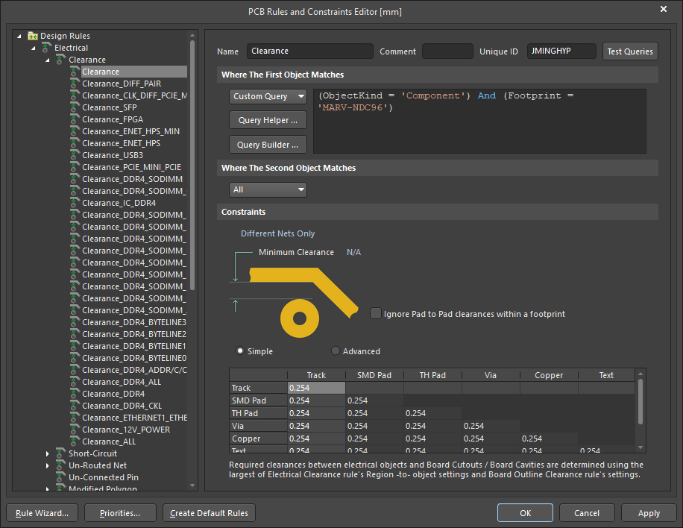Open the Priorities dialog

(x=120, y=513)
